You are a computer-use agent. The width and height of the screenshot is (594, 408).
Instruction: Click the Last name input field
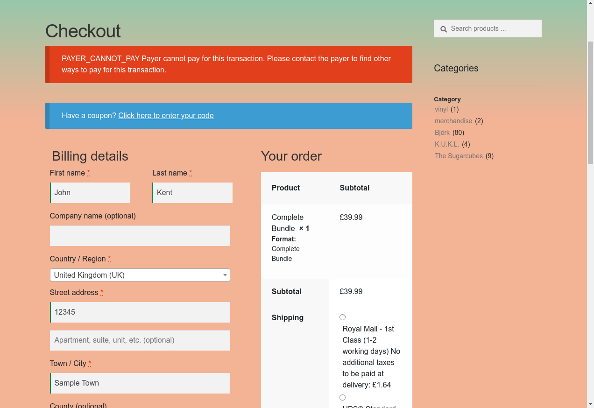[x=192, y=193]
